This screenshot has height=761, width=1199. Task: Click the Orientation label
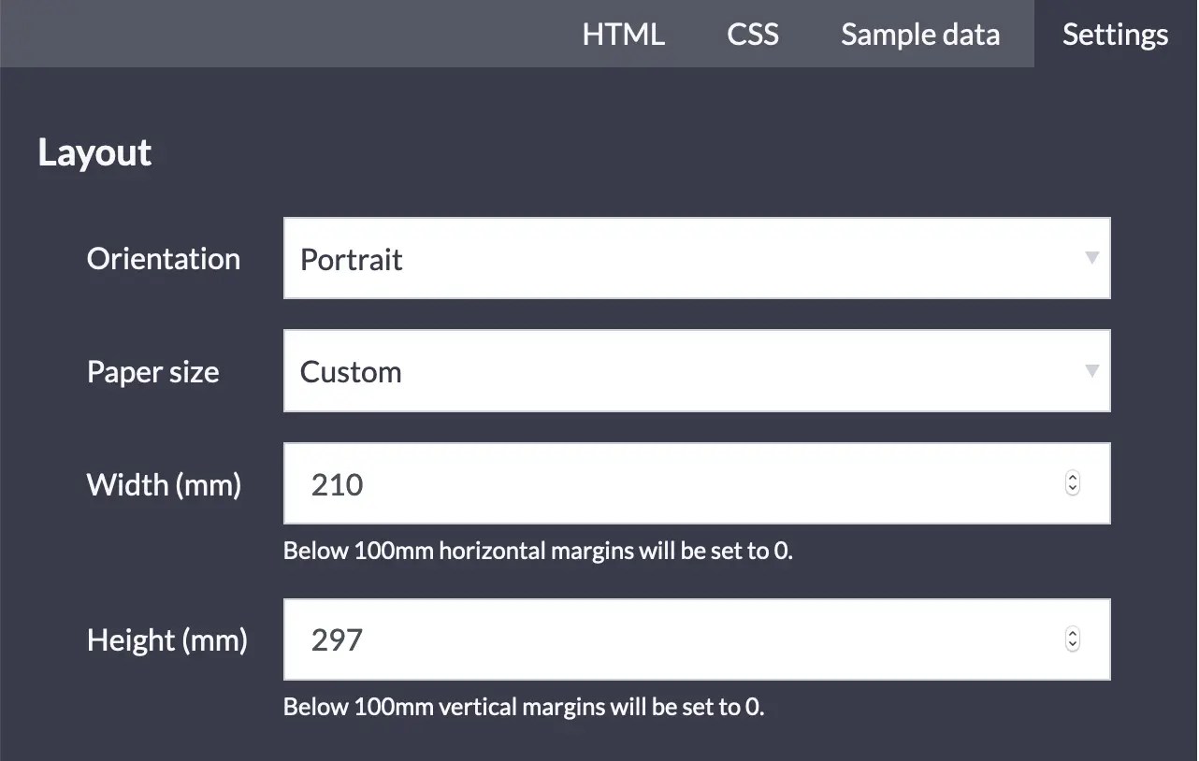(x=163, y=258)
